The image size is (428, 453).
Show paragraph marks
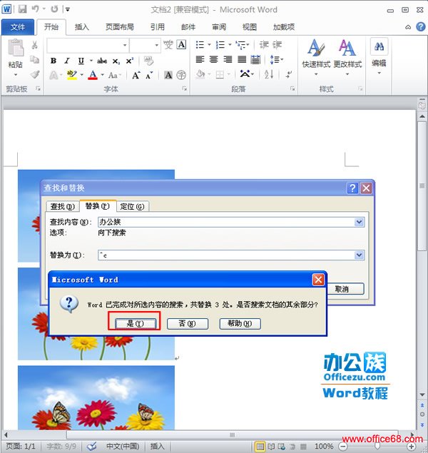(289, 74)
